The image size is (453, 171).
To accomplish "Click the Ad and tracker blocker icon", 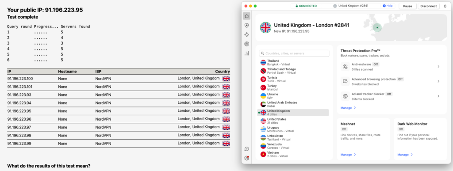I will coord(345,96).
